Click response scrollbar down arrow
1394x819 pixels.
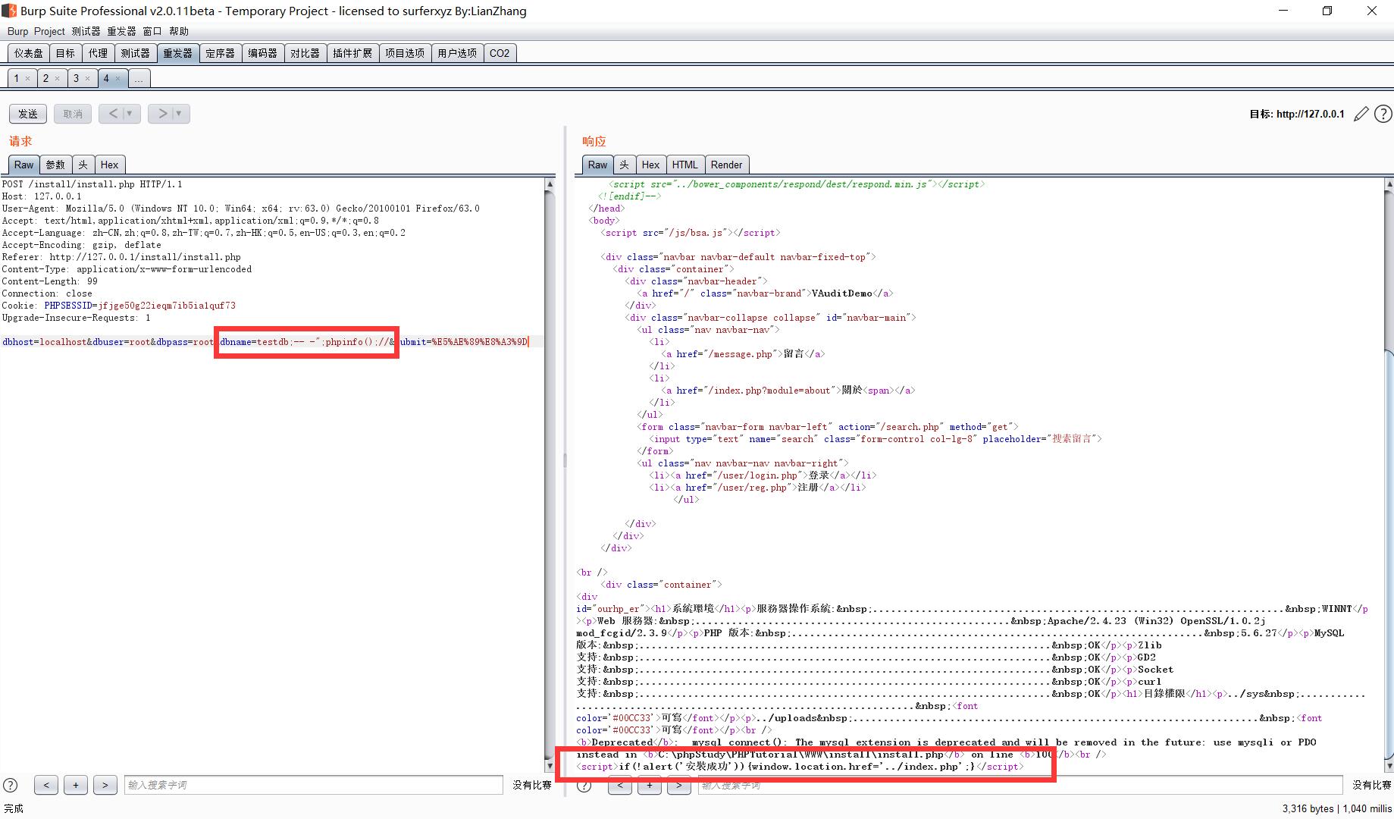(1389, 766)
